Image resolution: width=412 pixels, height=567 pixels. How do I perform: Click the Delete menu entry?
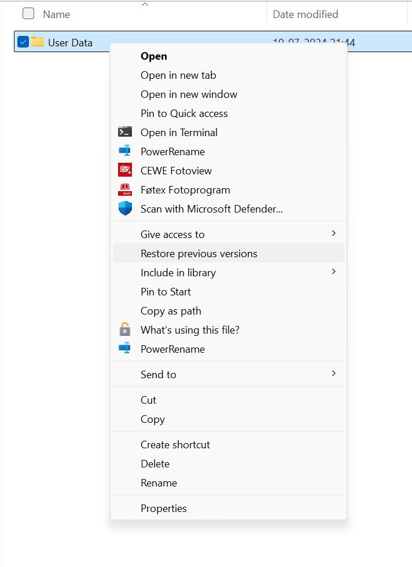pyautogui.click(x=155, y=463)
